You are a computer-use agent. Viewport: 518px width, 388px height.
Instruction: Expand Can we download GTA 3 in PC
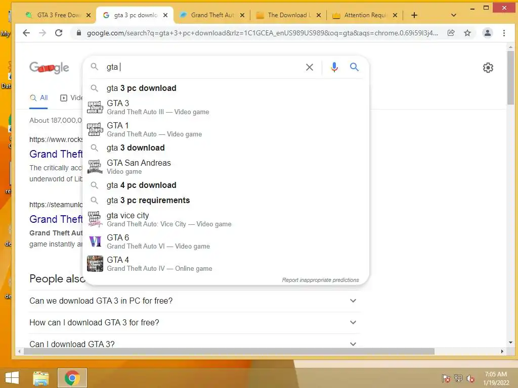tap(194, 301)
